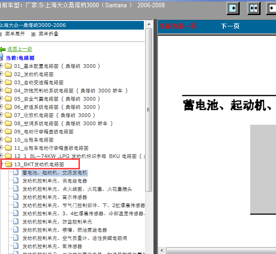276x254 pixels.
Task: Click document icon beside 蓄电池、起动机、交流发电机
Action: point(16,173)
